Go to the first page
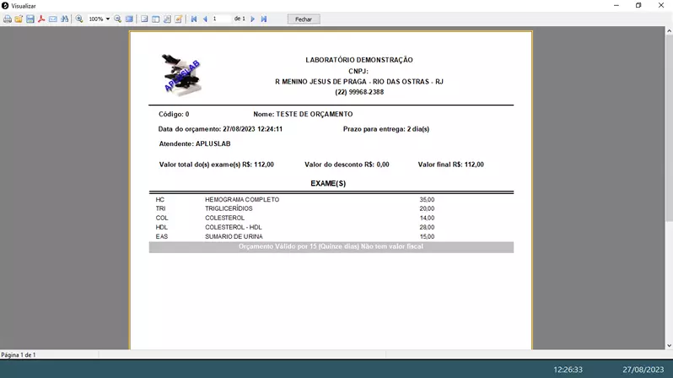The height and width of the screenshot is (378, 673). tap(194, 19)
